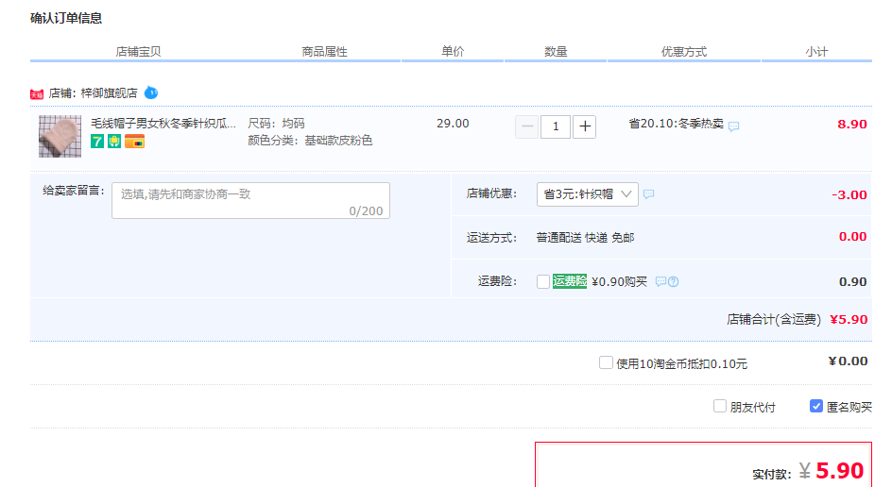
Task: Decrease quantity with the minus button
Action: [x=526, y=126]
